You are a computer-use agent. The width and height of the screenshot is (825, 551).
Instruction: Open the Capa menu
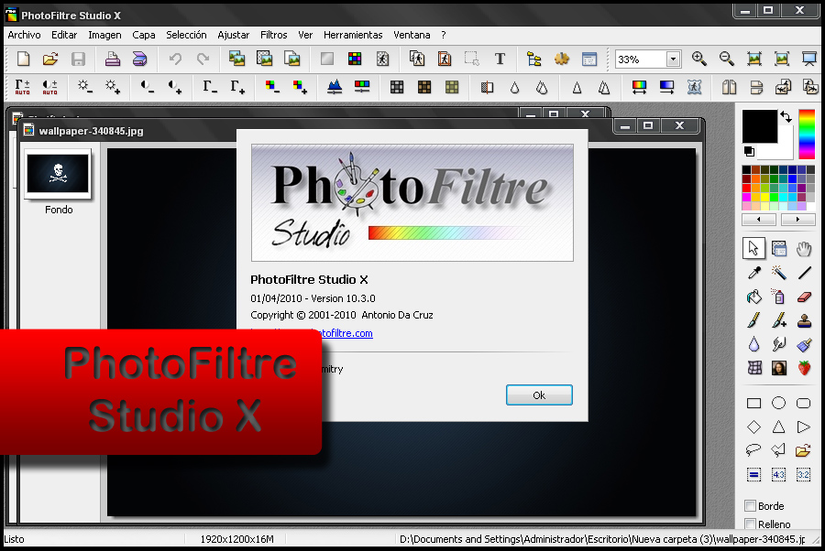point(144,35)
